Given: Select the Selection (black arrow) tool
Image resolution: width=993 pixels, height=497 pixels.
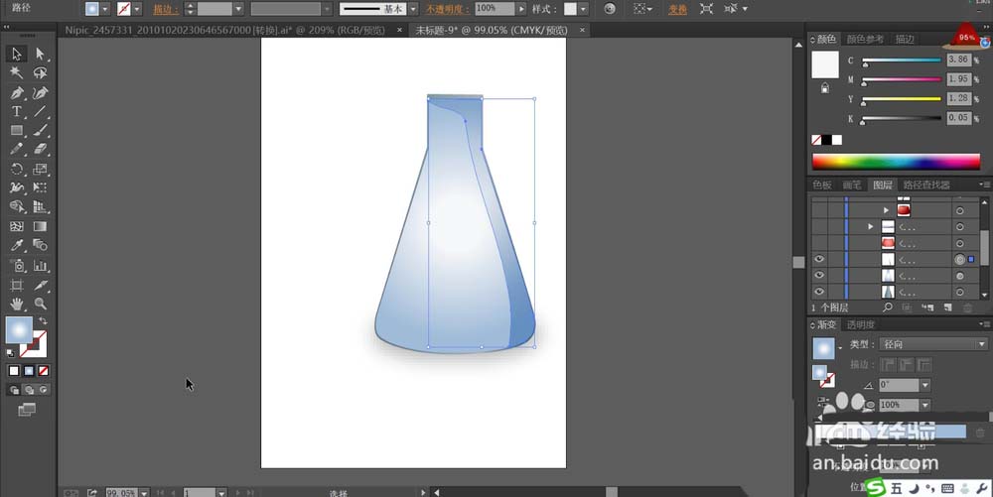Looking at the screenshot, I should [x=17, y=55].
